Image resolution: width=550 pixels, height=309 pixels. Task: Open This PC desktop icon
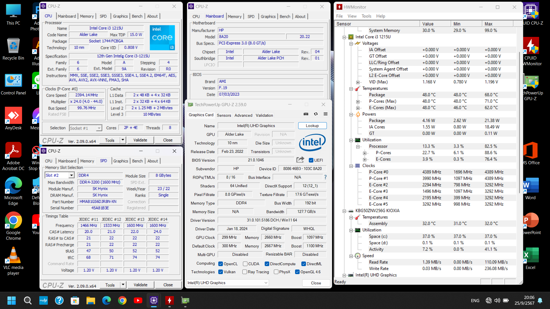[x=13, y=15]
